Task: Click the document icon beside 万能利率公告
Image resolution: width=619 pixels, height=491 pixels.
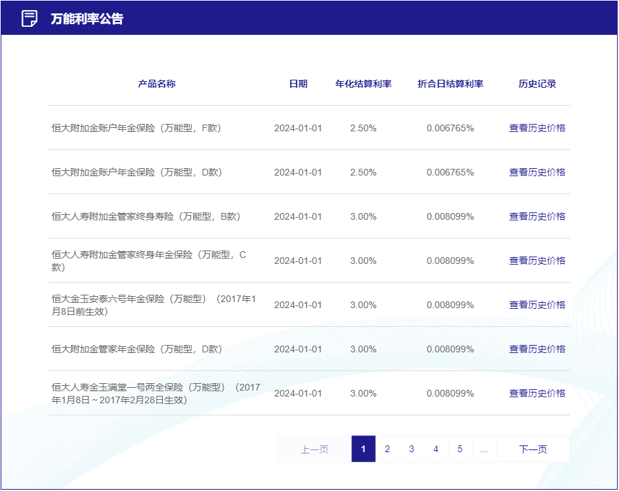Action: tap(30, 19)
